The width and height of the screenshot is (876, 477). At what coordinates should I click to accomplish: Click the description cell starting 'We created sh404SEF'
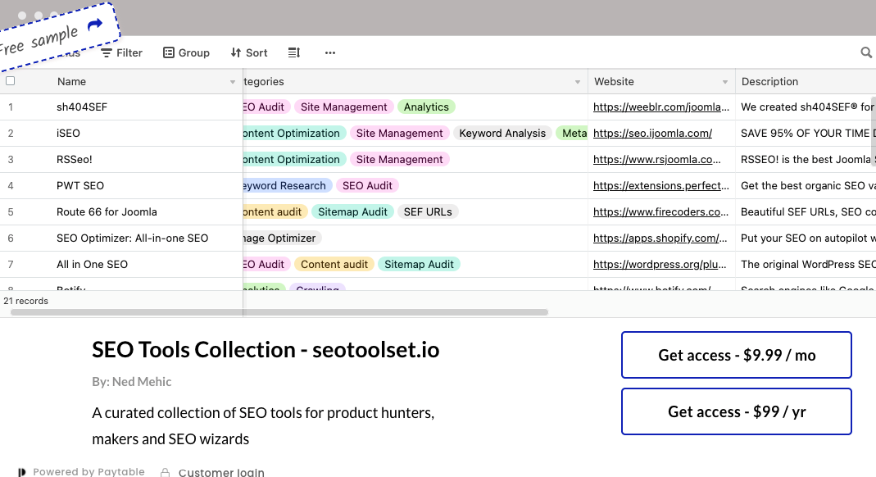806,107
